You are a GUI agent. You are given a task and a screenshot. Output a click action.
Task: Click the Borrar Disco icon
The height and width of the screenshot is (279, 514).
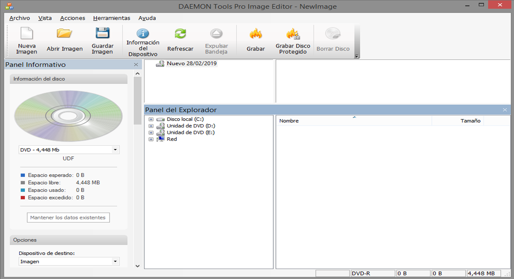click(333, 33)
